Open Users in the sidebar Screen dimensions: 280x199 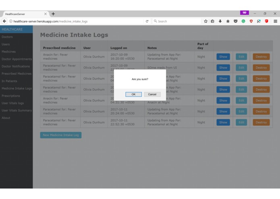click(x=6, y=44)
